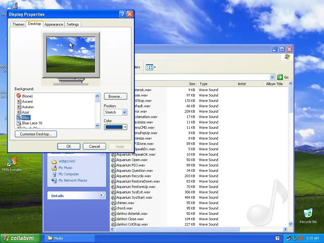The image size is (324, 243).
Task: Select Aquarium SysStart.wav file name
Action: pos(134,197)
